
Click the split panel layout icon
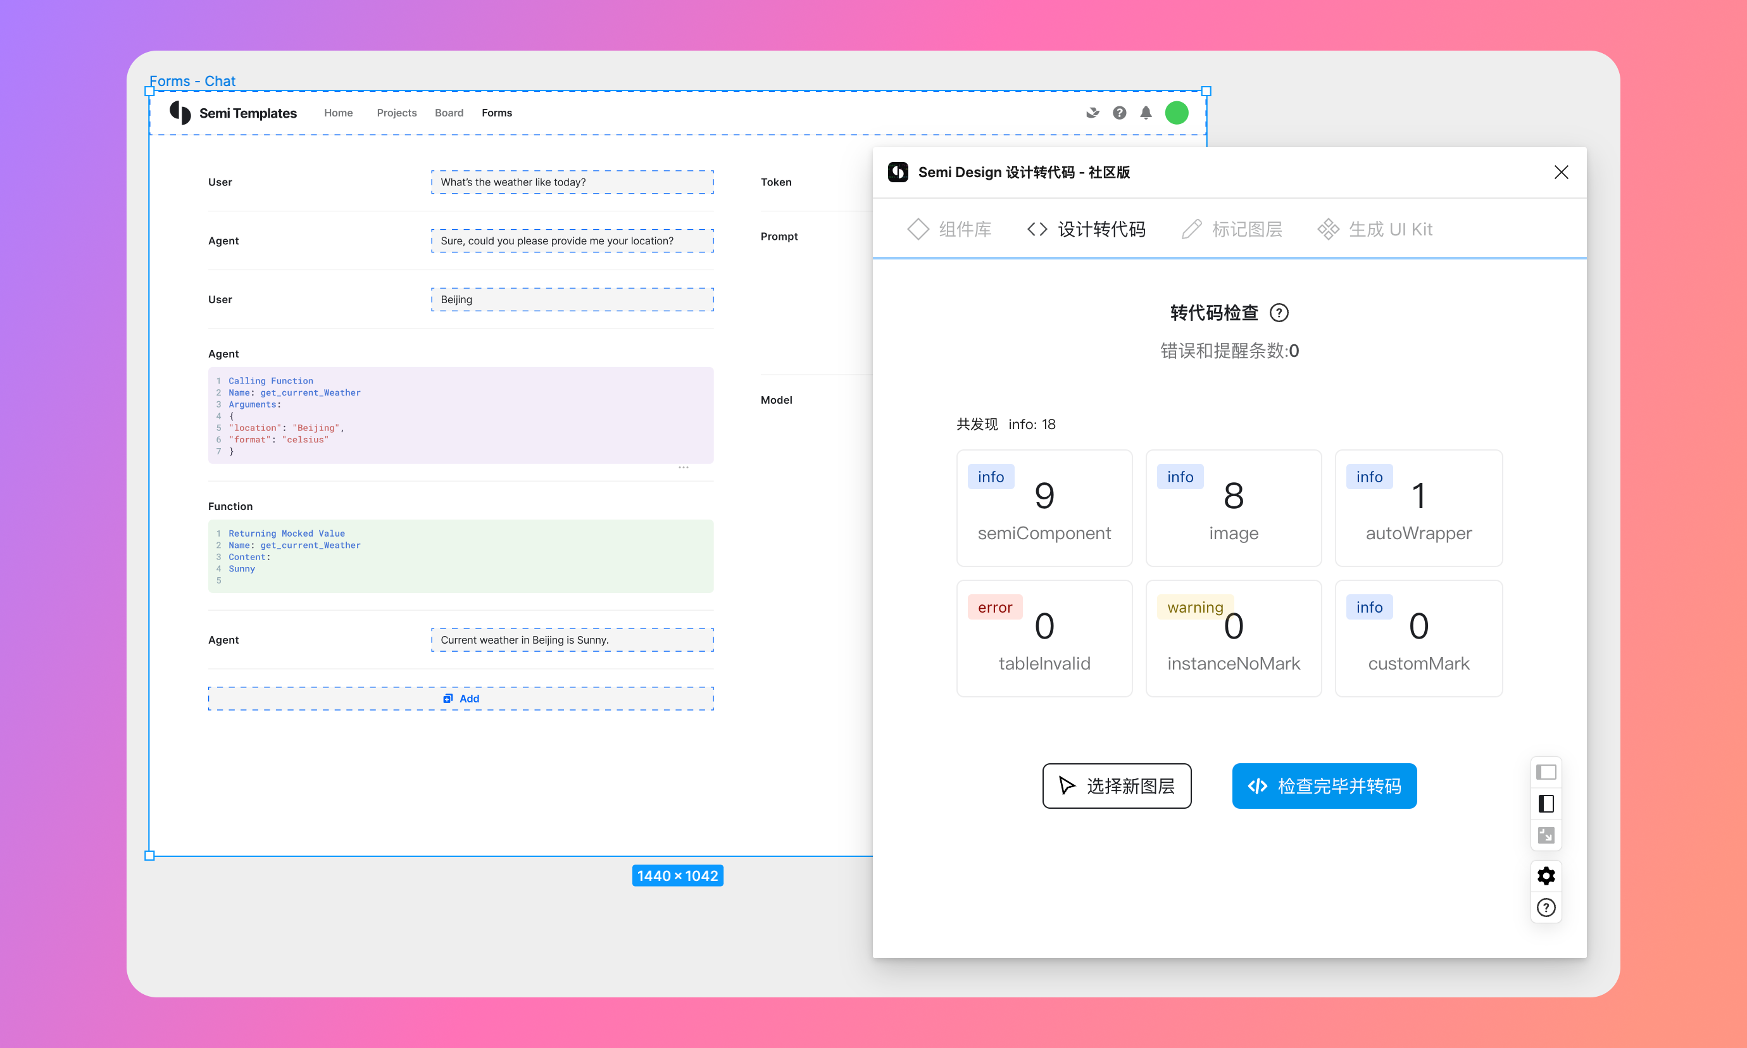[1546, 804]
